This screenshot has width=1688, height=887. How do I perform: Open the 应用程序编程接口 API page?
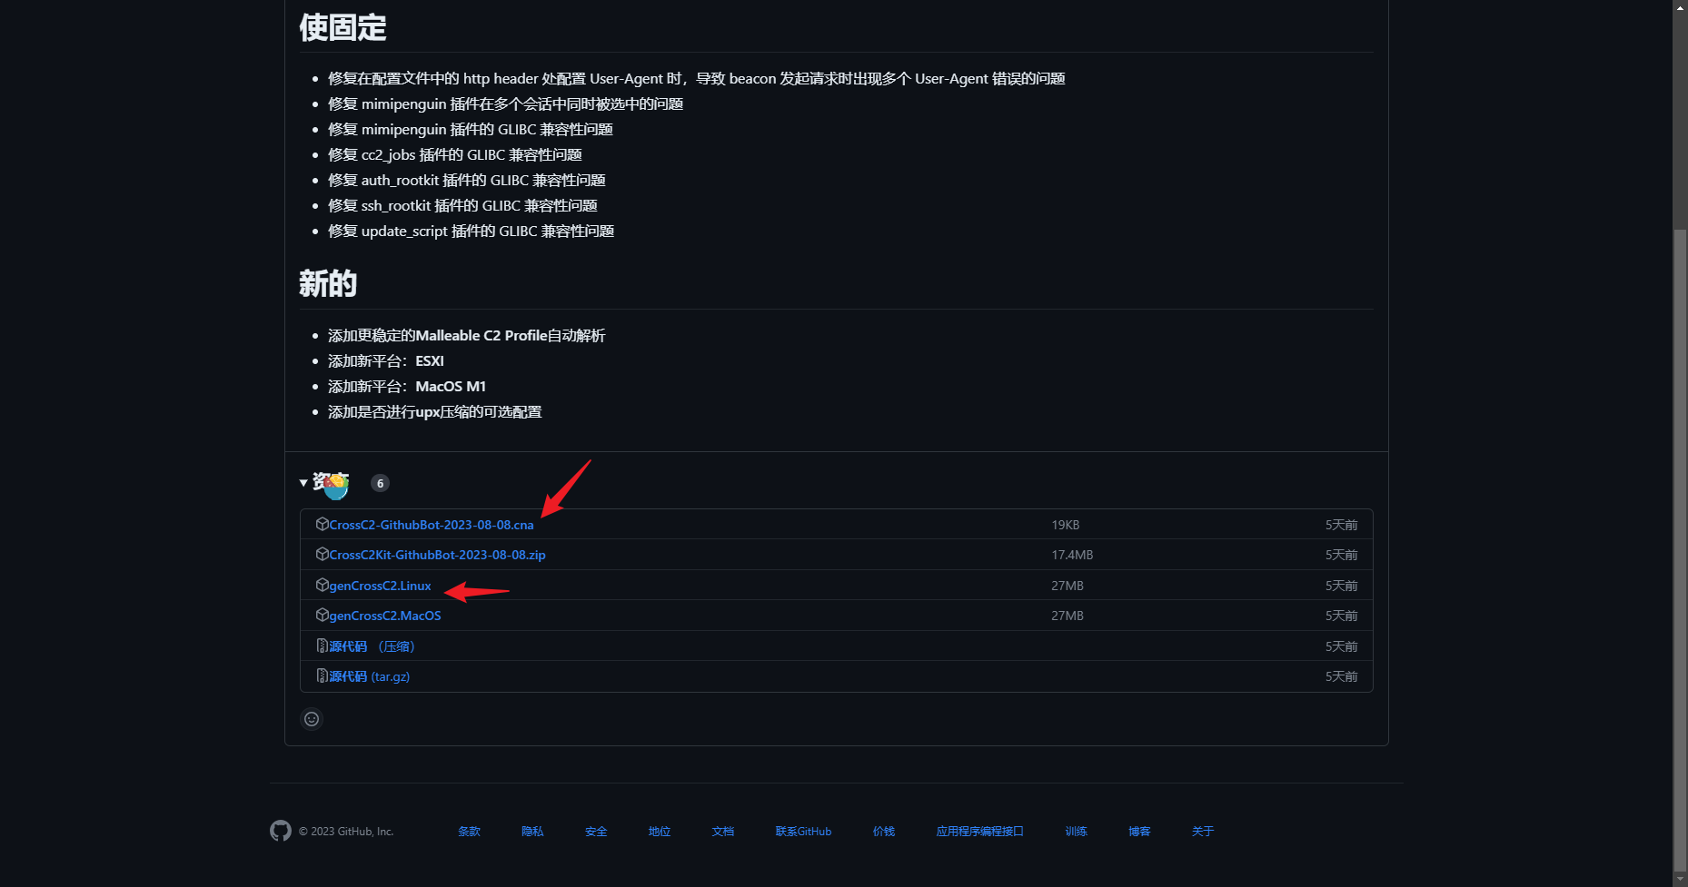[x=978, y=831]
